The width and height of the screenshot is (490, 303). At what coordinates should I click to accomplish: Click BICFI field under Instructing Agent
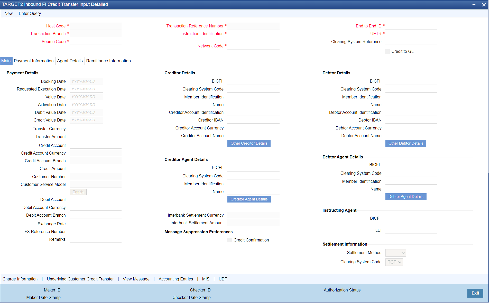[x=411, y=218]
